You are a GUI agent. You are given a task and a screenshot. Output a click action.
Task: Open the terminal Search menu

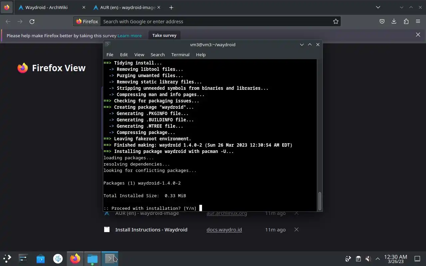[158, 55]
